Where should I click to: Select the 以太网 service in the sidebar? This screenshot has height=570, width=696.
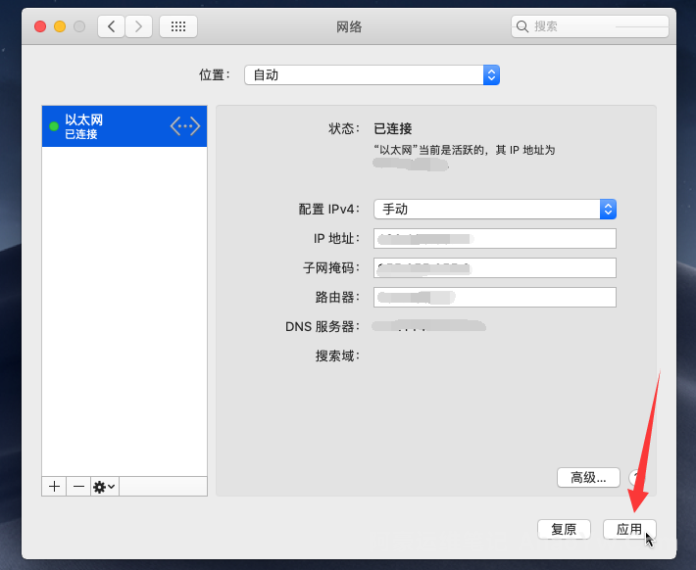click(124, 126)
